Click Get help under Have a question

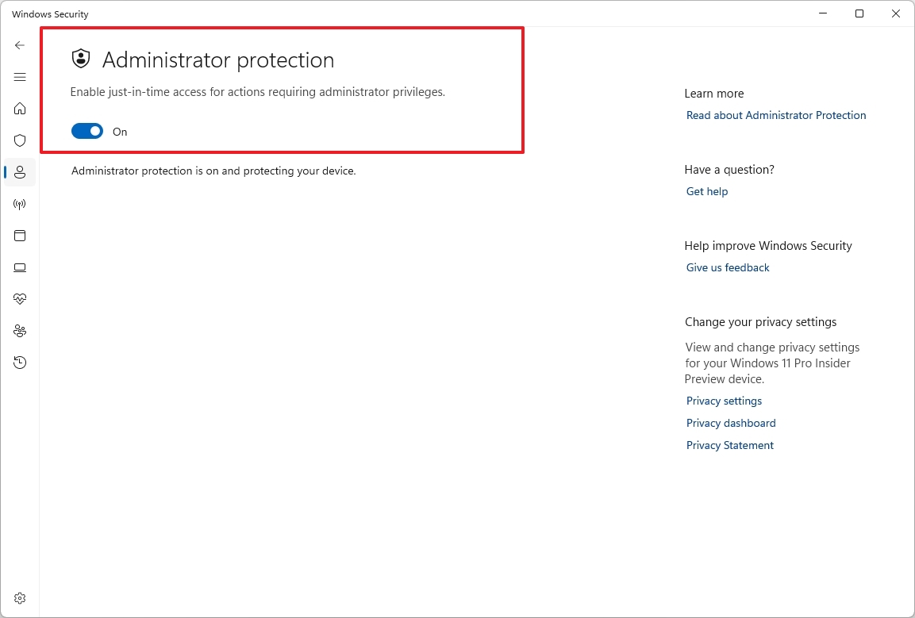click(x=706, y=191)
